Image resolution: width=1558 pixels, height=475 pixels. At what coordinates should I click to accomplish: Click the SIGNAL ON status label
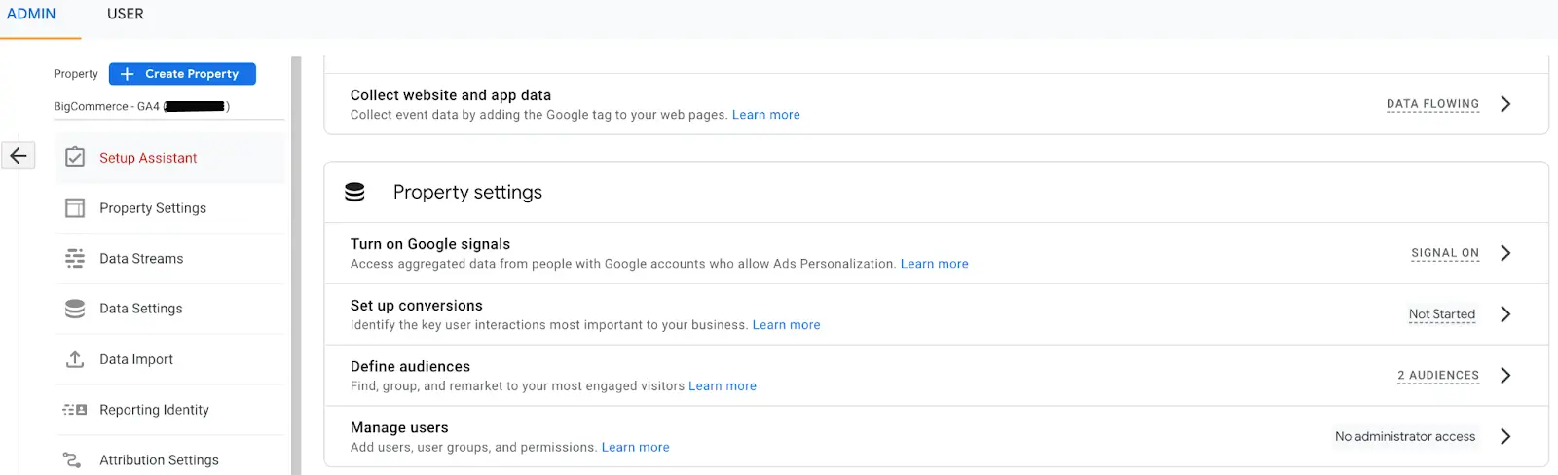[1445, 253]
